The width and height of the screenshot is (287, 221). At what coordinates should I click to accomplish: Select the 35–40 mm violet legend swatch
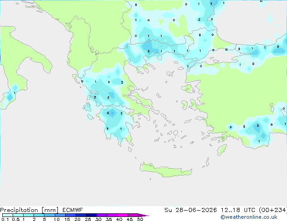coord(112,215)
